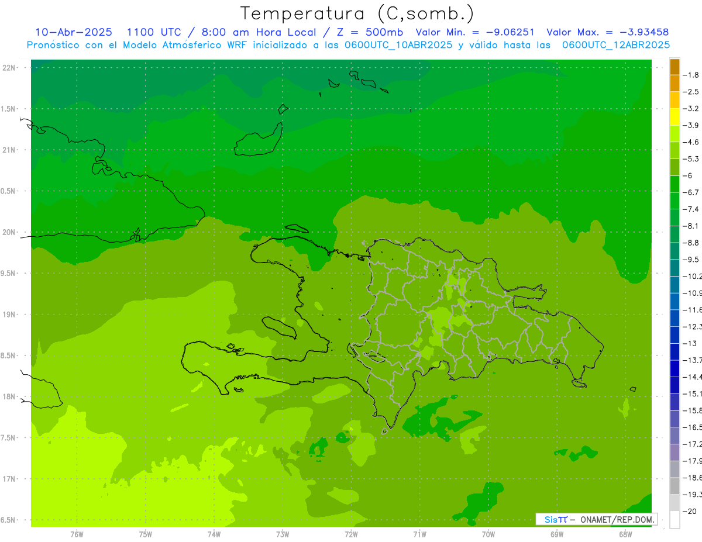
Task: Click the '22N' latitude label
Action: tap(9, 68)
